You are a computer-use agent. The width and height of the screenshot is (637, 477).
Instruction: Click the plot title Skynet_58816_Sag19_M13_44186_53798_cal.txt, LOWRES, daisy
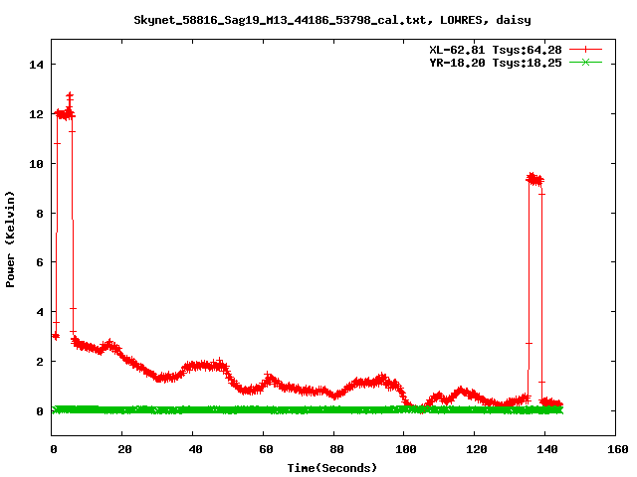coord(332,20)
